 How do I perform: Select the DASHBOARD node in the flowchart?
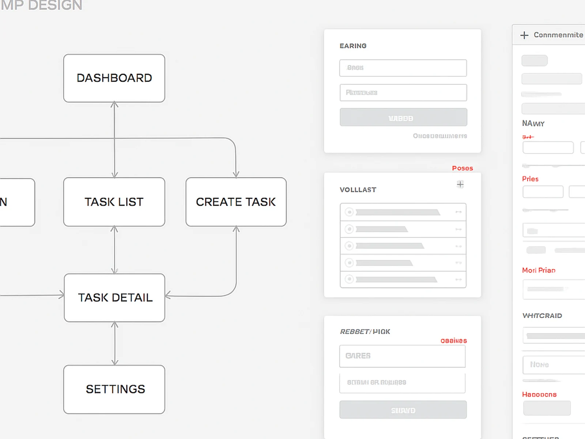(x=114, y=78)
